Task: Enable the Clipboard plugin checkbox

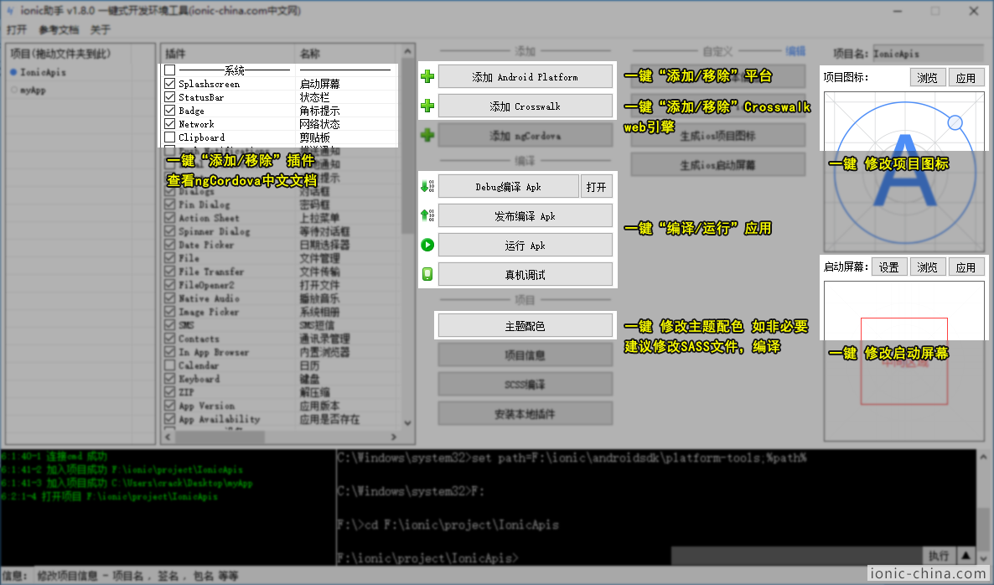Action: pyautogui.click(x=169, y=137)
